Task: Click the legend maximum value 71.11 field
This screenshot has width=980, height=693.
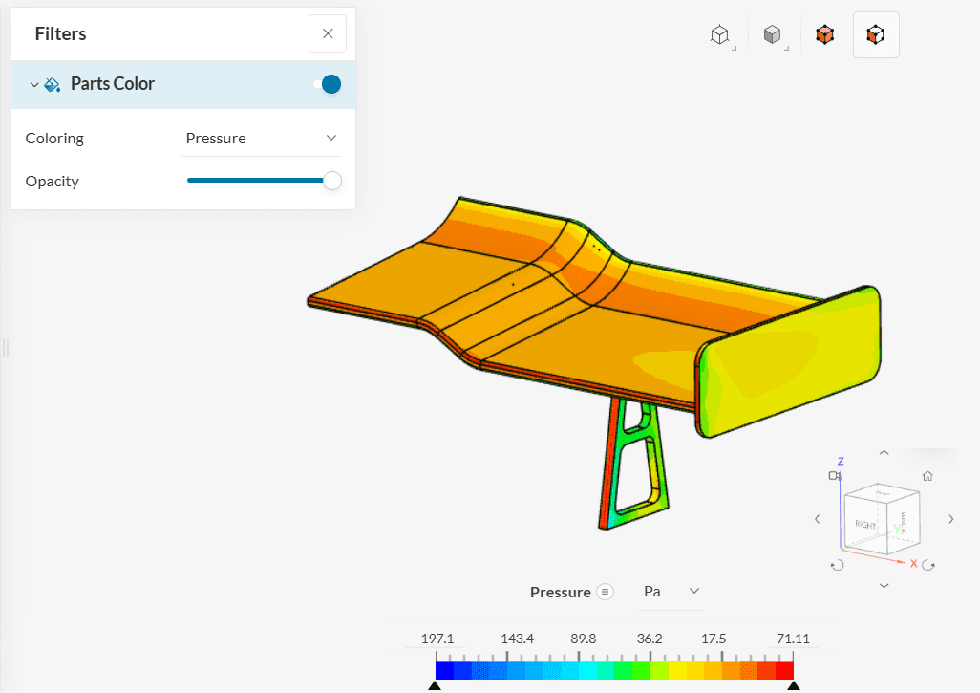Action: 793,639
